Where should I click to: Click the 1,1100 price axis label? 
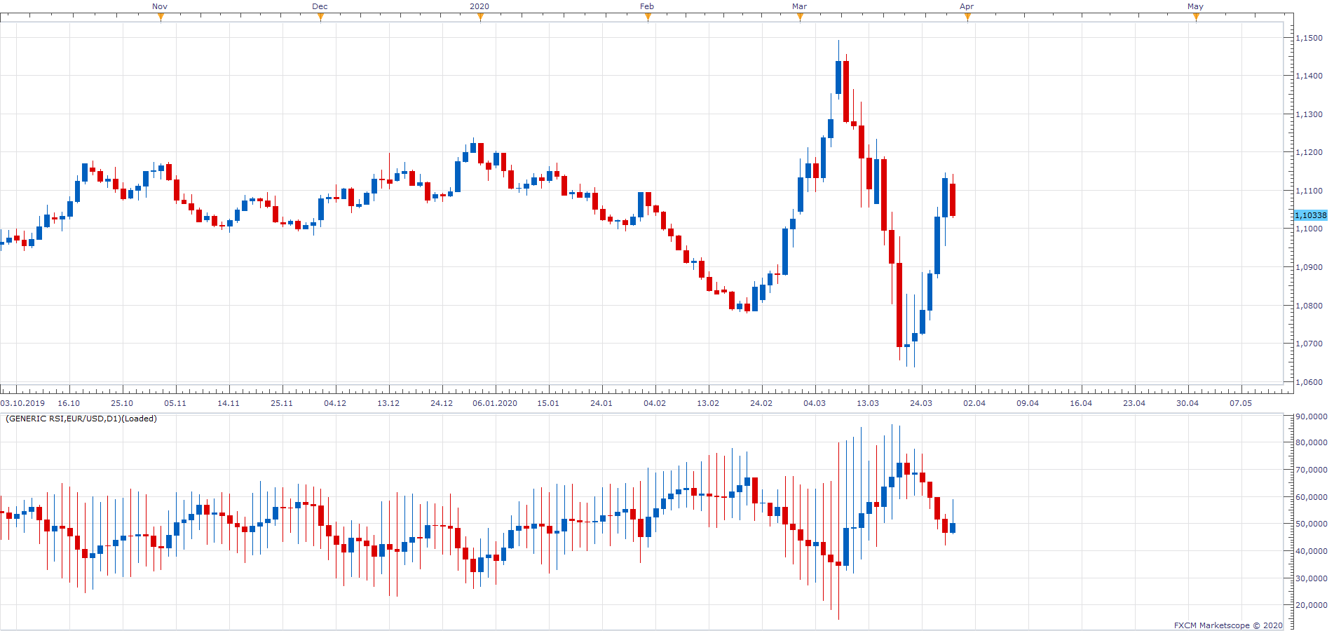pyautogui.click(x=1309, y=191)
